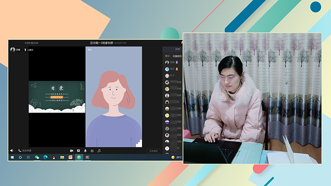Image resolution: width=331 pixels, height=186 pixels.
Task: Select member 快乐 with orange badge
Action: click(171, 69)
